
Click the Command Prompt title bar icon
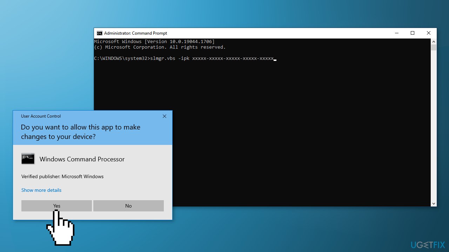click(x=99, y=33)
